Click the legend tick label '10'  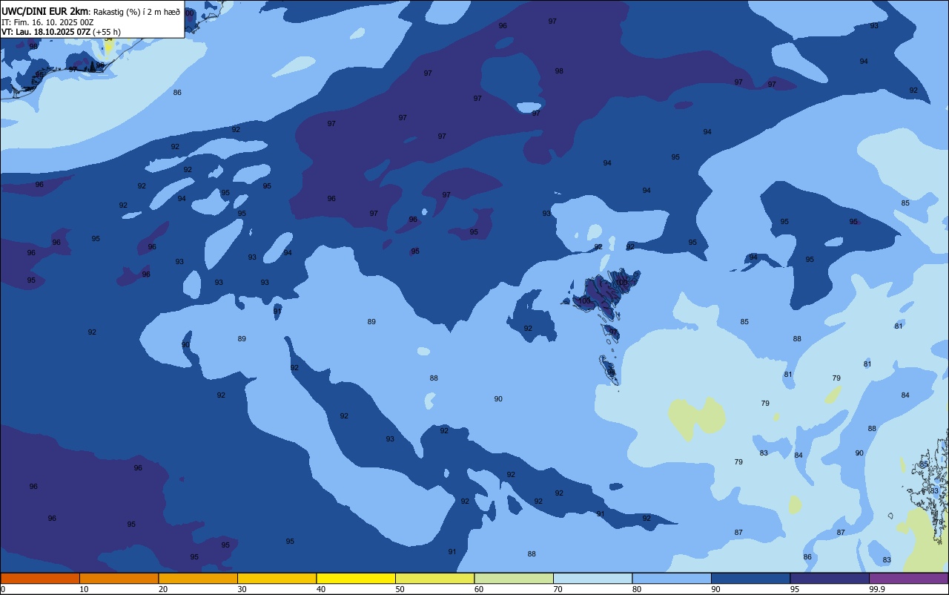[84, 589]
